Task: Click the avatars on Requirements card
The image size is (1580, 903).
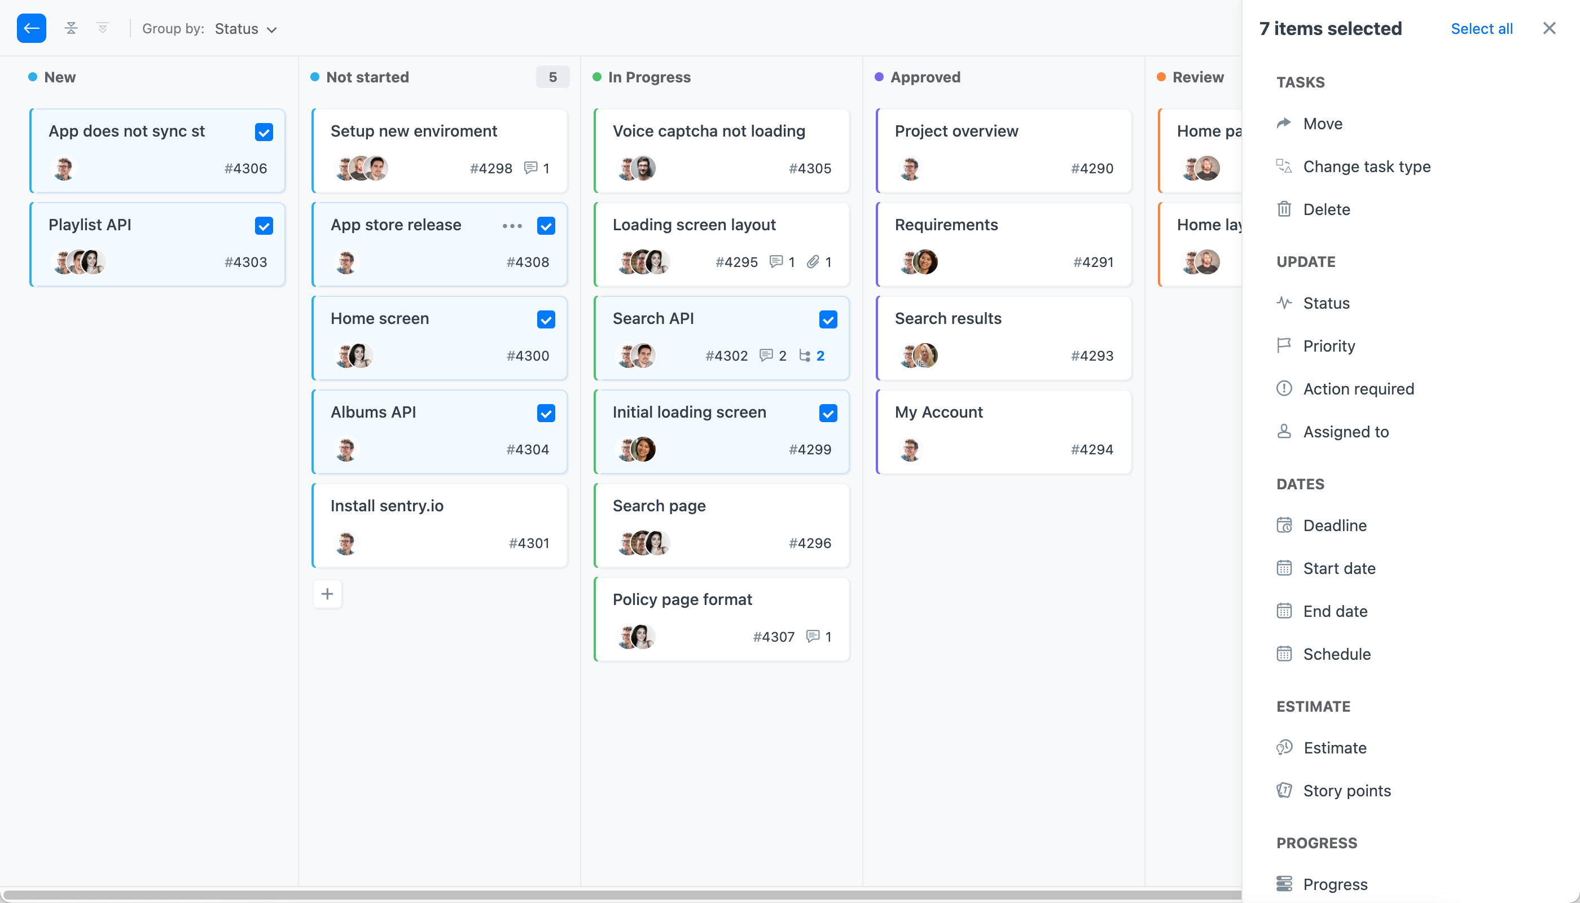Action: click(x=918, y=262)
